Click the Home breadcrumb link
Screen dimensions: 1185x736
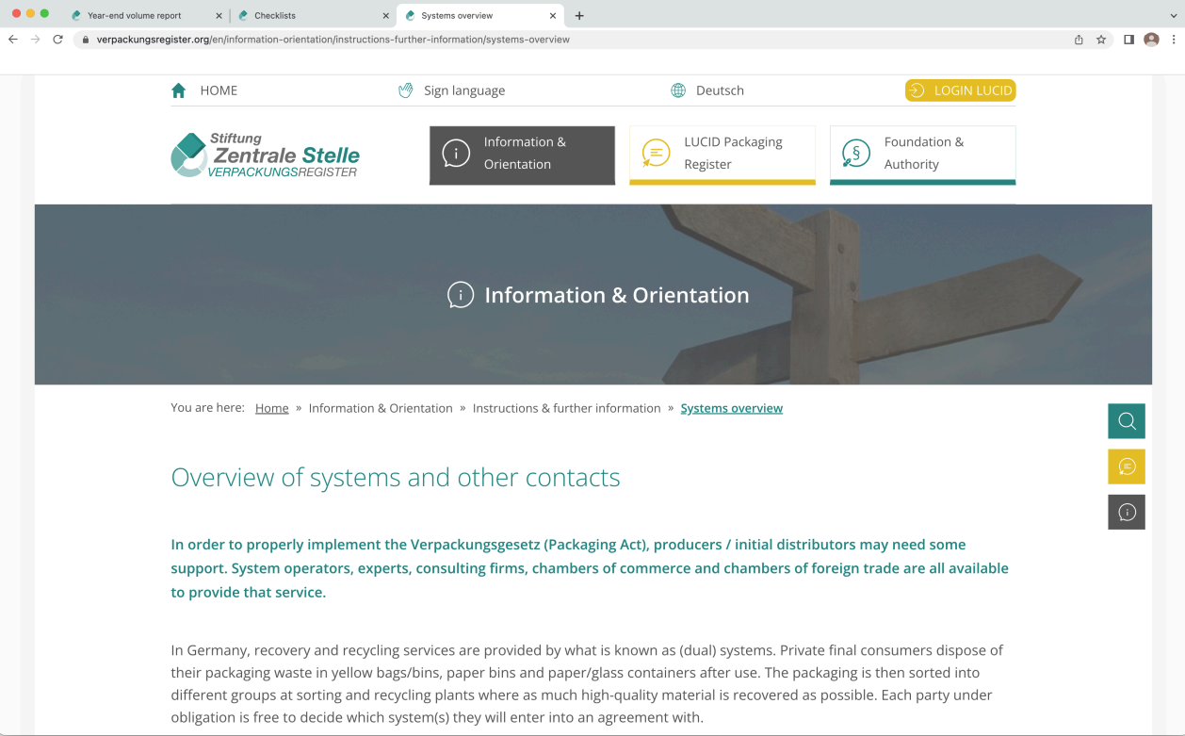271,408
